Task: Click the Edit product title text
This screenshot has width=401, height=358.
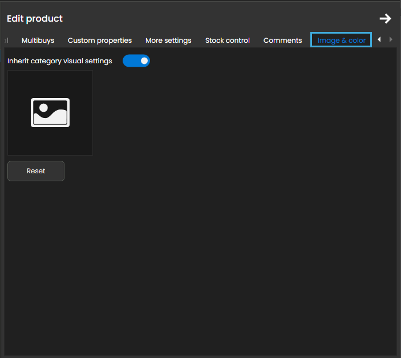Action: (35, 19)
